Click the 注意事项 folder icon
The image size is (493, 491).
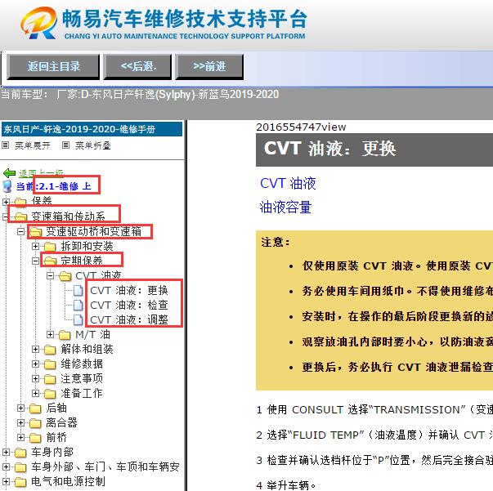coord(50,379)
